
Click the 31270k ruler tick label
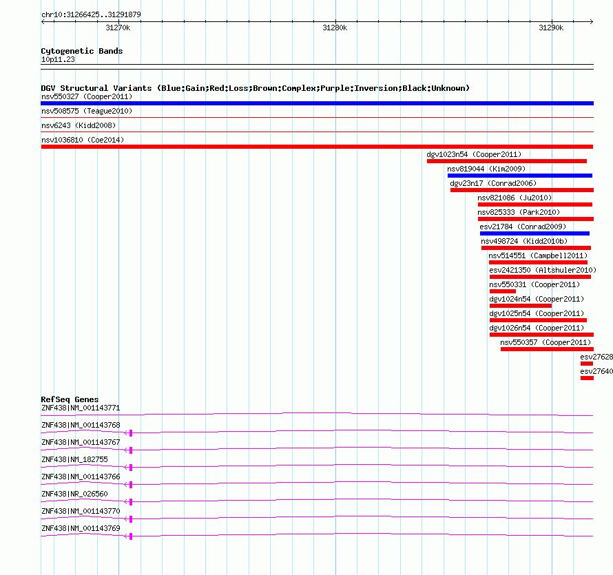tap(118, 28)
